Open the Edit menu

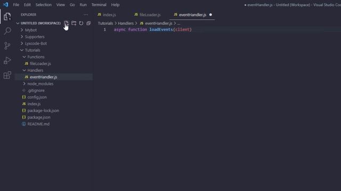27,5
